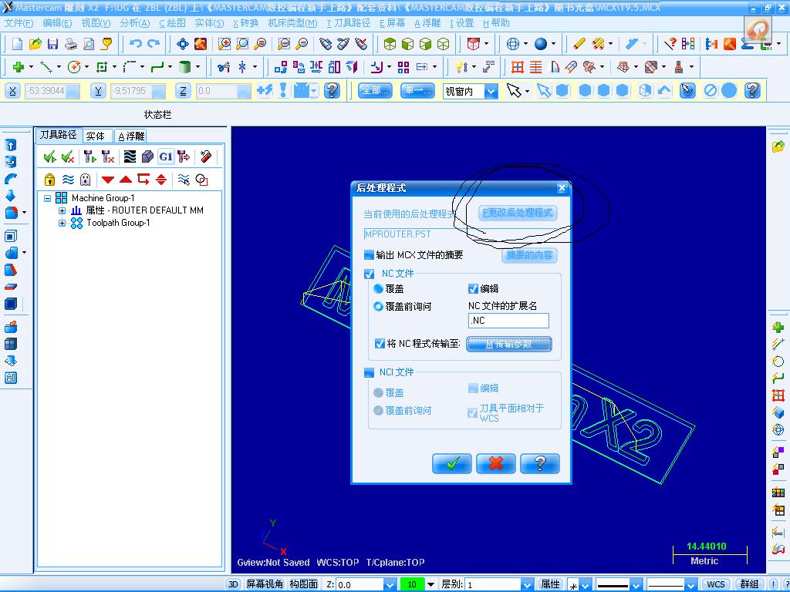Open the line style dropdown in status bar

point(636,585)
